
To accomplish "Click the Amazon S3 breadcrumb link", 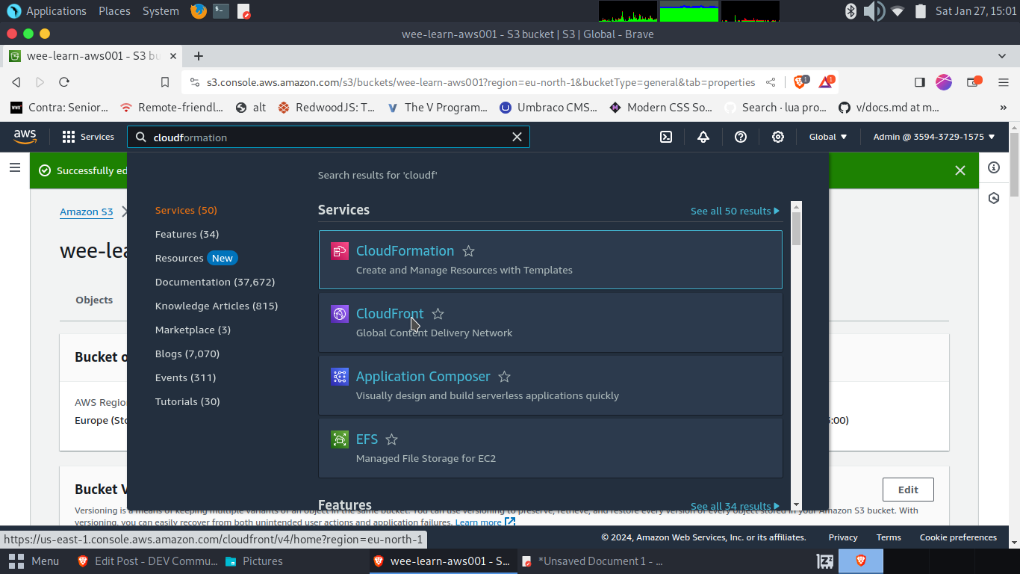I will [86, 212].
